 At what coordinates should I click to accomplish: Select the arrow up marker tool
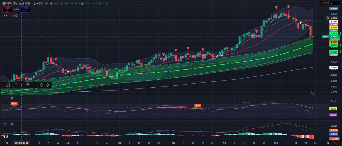(41, 85)
